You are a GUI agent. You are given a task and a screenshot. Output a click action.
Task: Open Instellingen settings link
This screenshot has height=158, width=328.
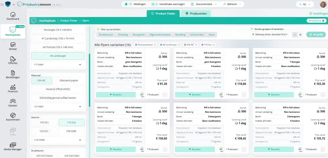pyautogui.click(x=318, y=13)
